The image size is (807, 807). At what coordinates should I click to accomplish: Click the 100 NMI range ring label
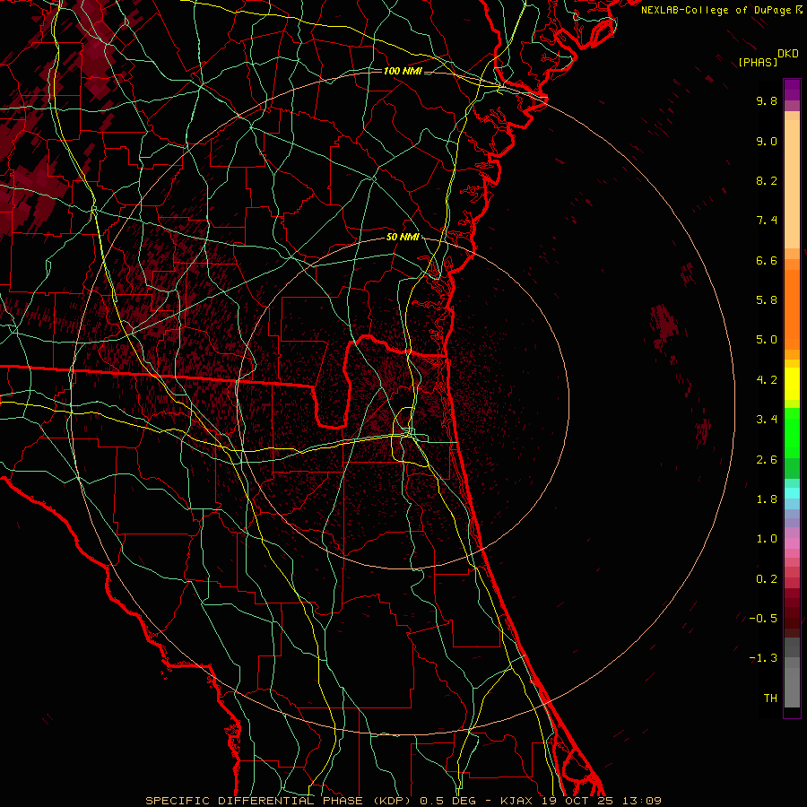(x=403, y=71)
